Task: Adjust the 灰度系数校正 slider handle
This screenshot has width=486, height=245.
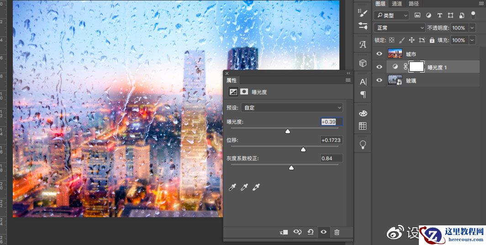Action: click(x=291, y=168)
